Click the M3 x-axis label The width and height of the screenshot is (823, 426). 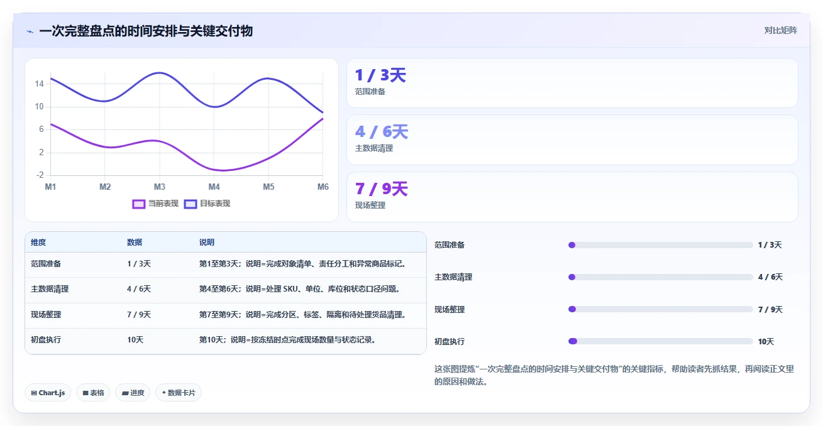pyautogui.click(x=160, y=187)
